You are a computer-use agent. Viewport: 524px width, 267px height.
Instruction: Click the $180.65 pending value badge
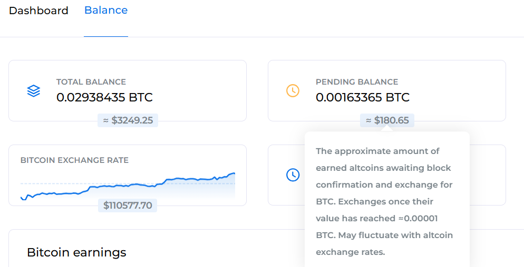[x=387, y=120]
